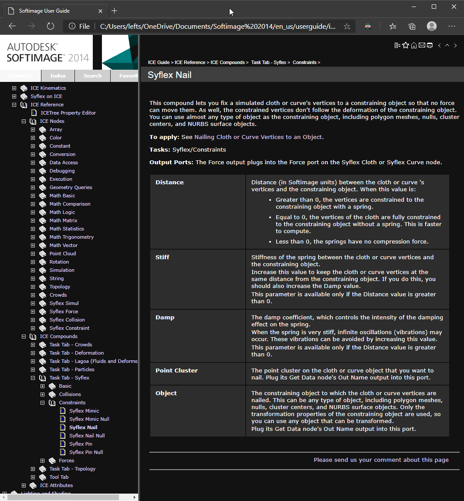Reload the page with refresh icon
This screenshot has height=501, width=464.
point(51,26)
